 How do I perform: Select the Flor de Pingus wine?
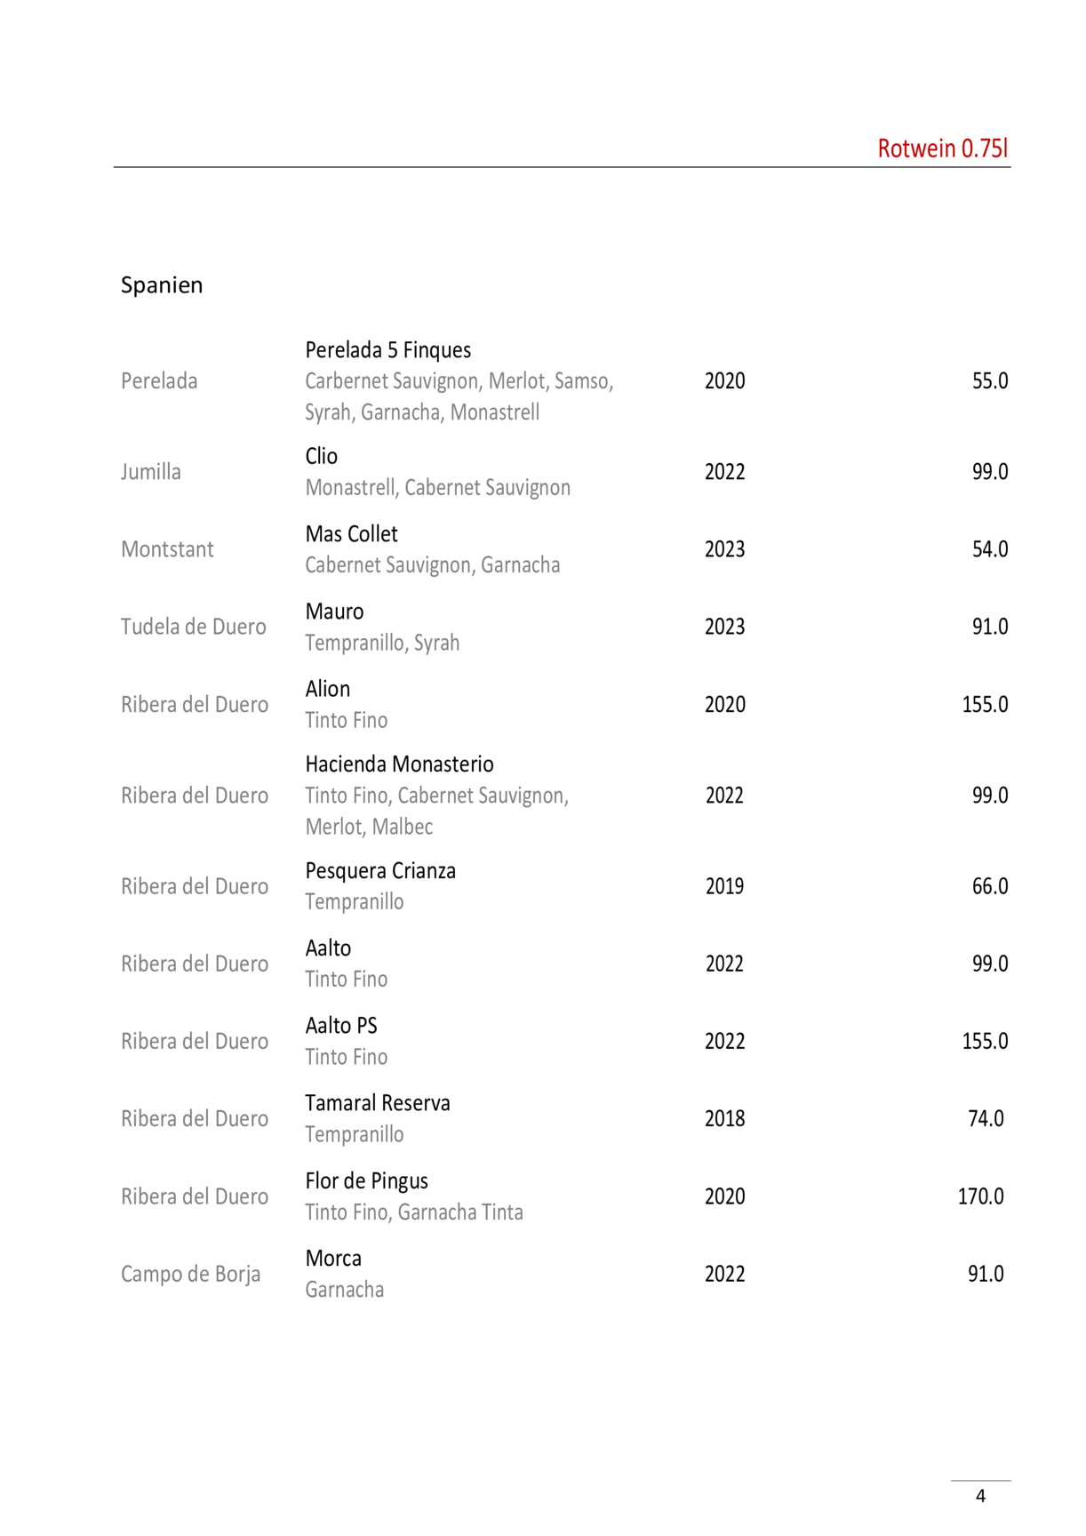366,1181
